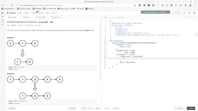Image resolution: width=198 pixels, height=111 pixels.
Task: Open Contest in the LeetCode nav bar
Action: [41, 13]
